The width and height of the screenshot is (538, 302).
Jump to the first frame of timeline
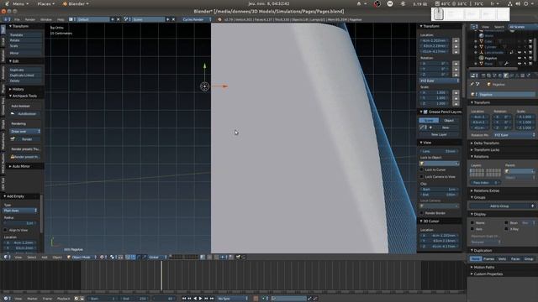(183, 299)
